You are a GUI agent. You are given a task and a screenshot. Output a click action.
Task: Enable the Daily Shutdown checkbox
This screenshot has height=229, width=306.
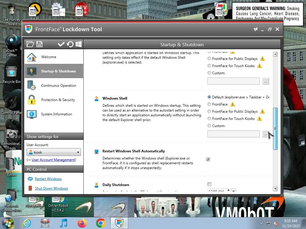[209, 184]
